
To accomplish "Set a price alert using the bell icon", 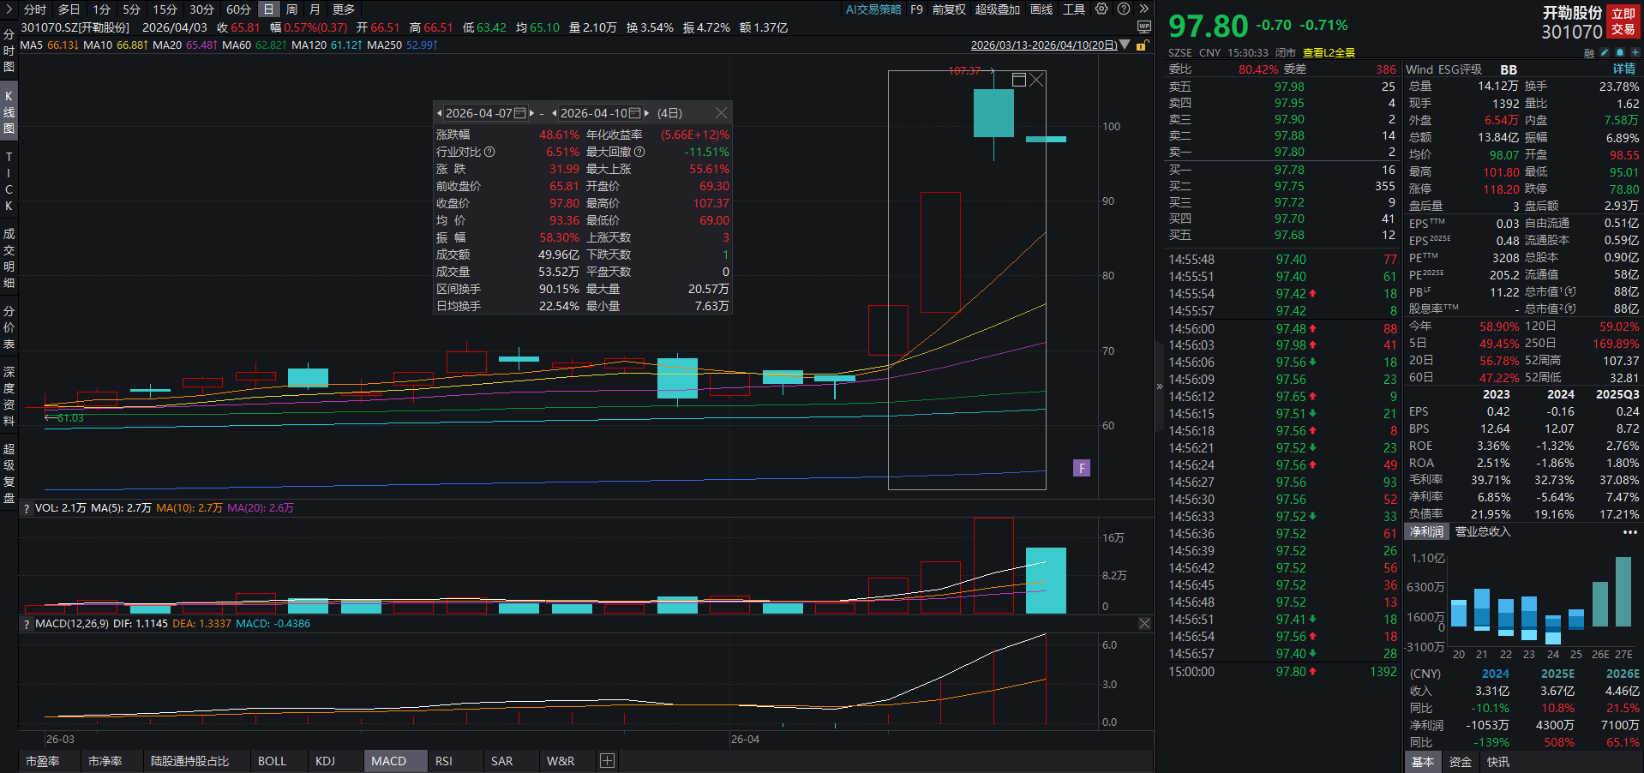I will [1620, 52].
